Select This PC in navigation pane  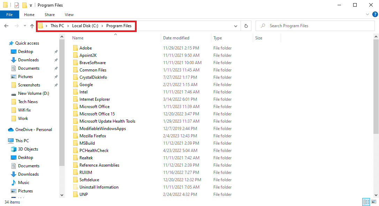point(22,141)
